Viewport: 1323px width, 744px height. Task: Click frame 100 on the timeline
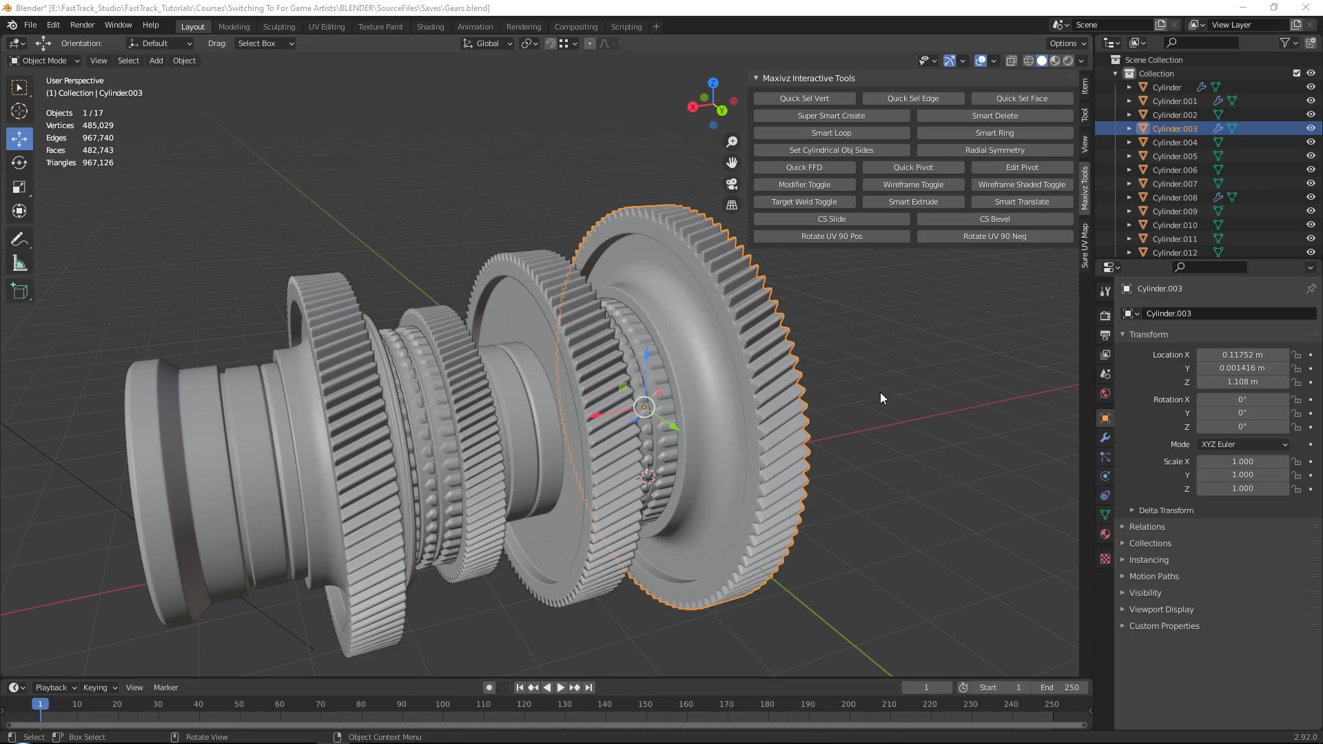442,704
